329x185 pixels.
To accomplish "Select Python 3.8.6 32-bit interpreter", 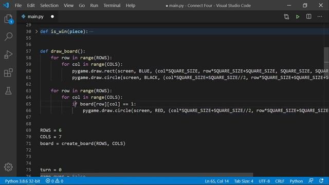I will tap(23, 181).
